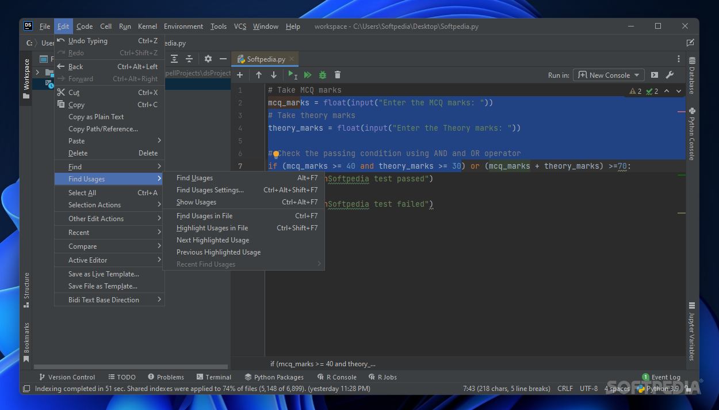This screenshot has width=719, height=410.
Task: Expand the Other Edit Actions submenu
Action: click(109, 219)
